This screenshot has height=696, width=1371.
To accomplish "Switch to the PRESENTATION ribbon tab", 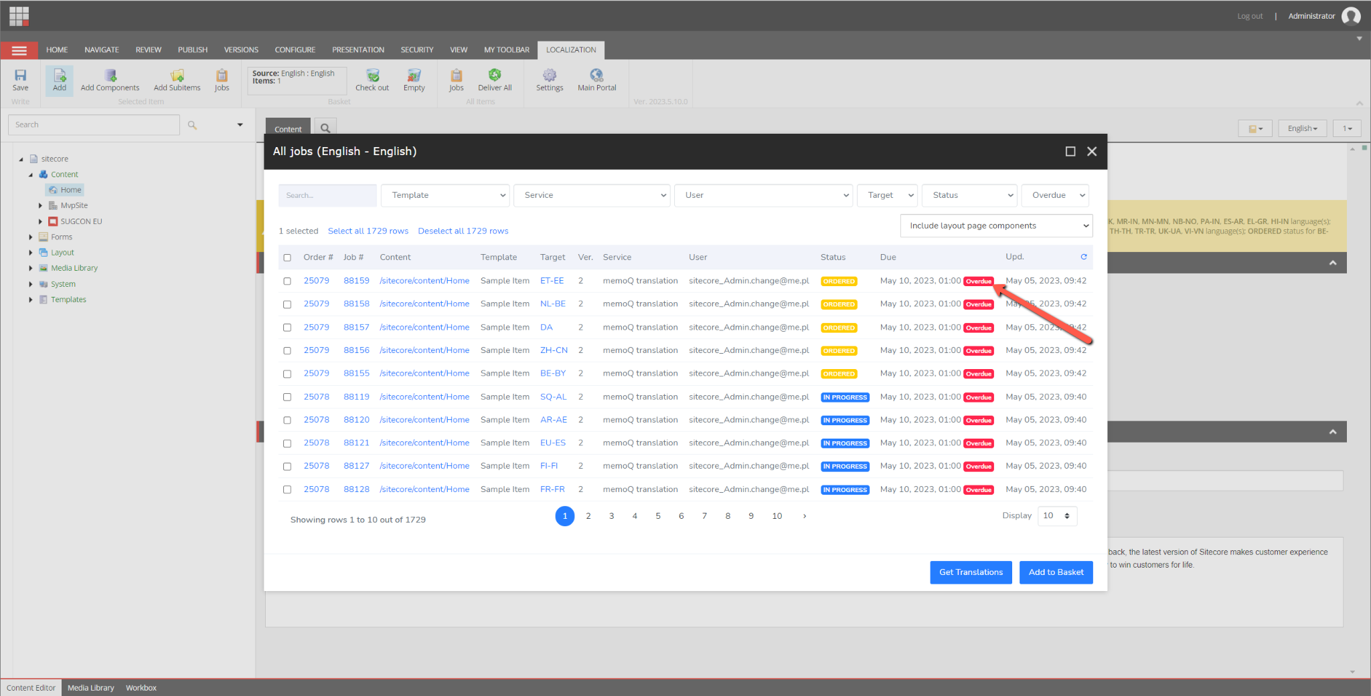I will click(358, 50).
